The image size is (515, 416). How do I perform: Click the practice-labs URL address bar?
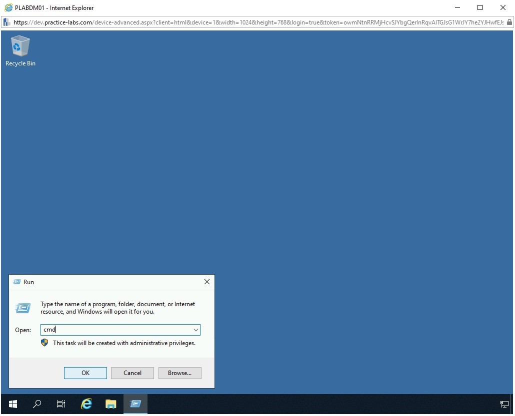pyautogui.click(x=250, y=22)
